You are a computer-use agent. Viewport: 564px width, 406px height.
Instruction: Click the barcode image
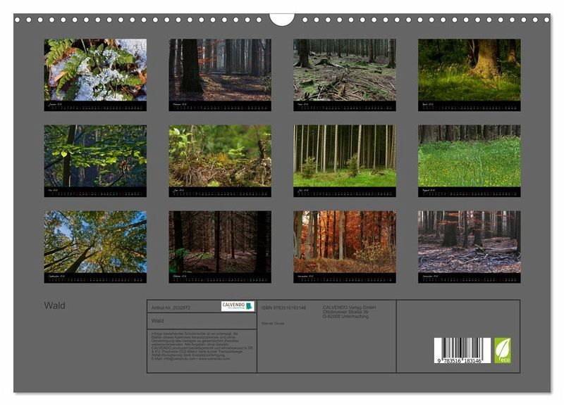pyautogui.click(x=462, y=350)
